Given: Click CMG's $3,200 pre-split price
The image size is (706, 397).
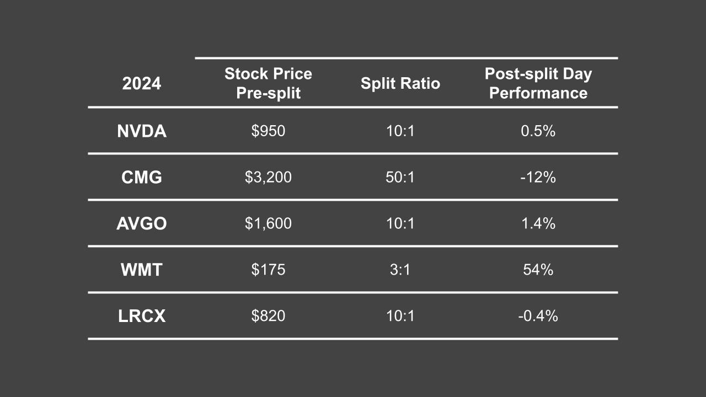Looking at the screenshot, I should (x=268, y=178).
